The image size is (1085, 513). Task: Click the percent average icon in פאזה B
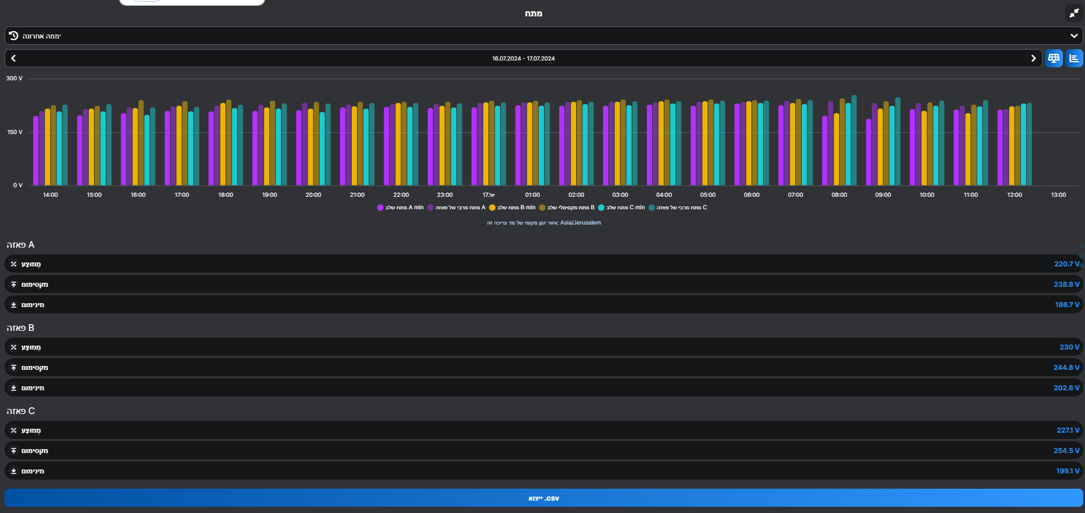(14, 347)
